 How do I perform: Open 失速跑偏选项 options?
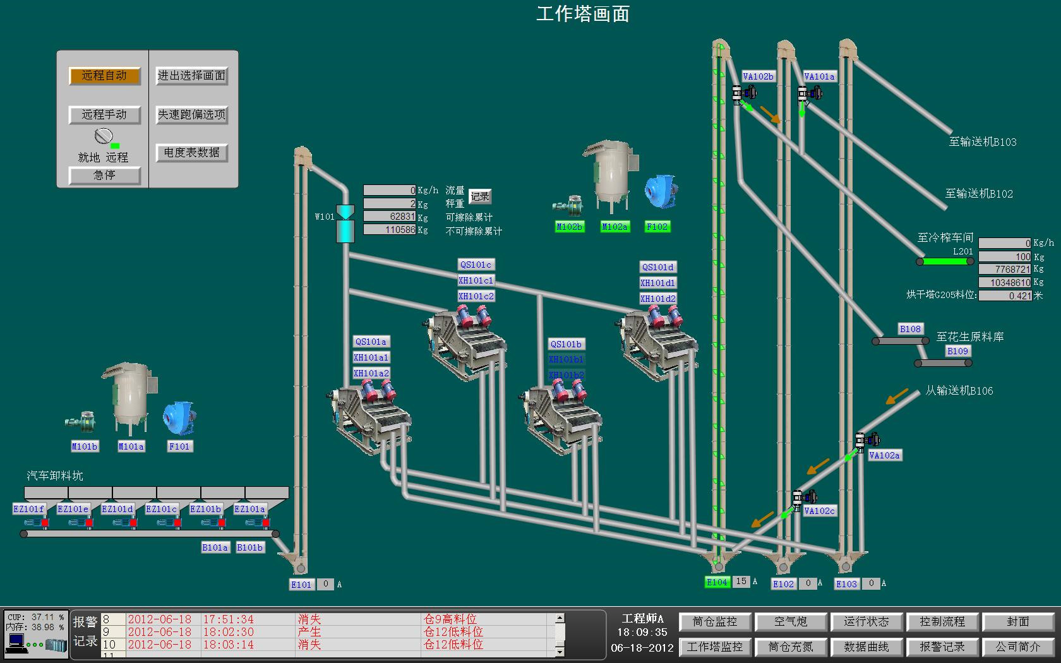coord(191,114)
